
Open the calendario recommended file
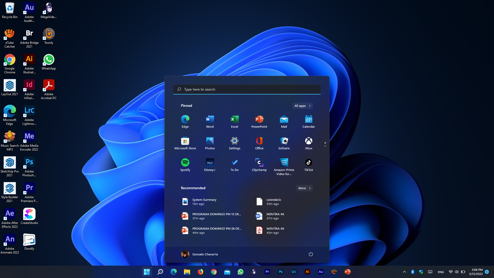(x=273, y=202)
